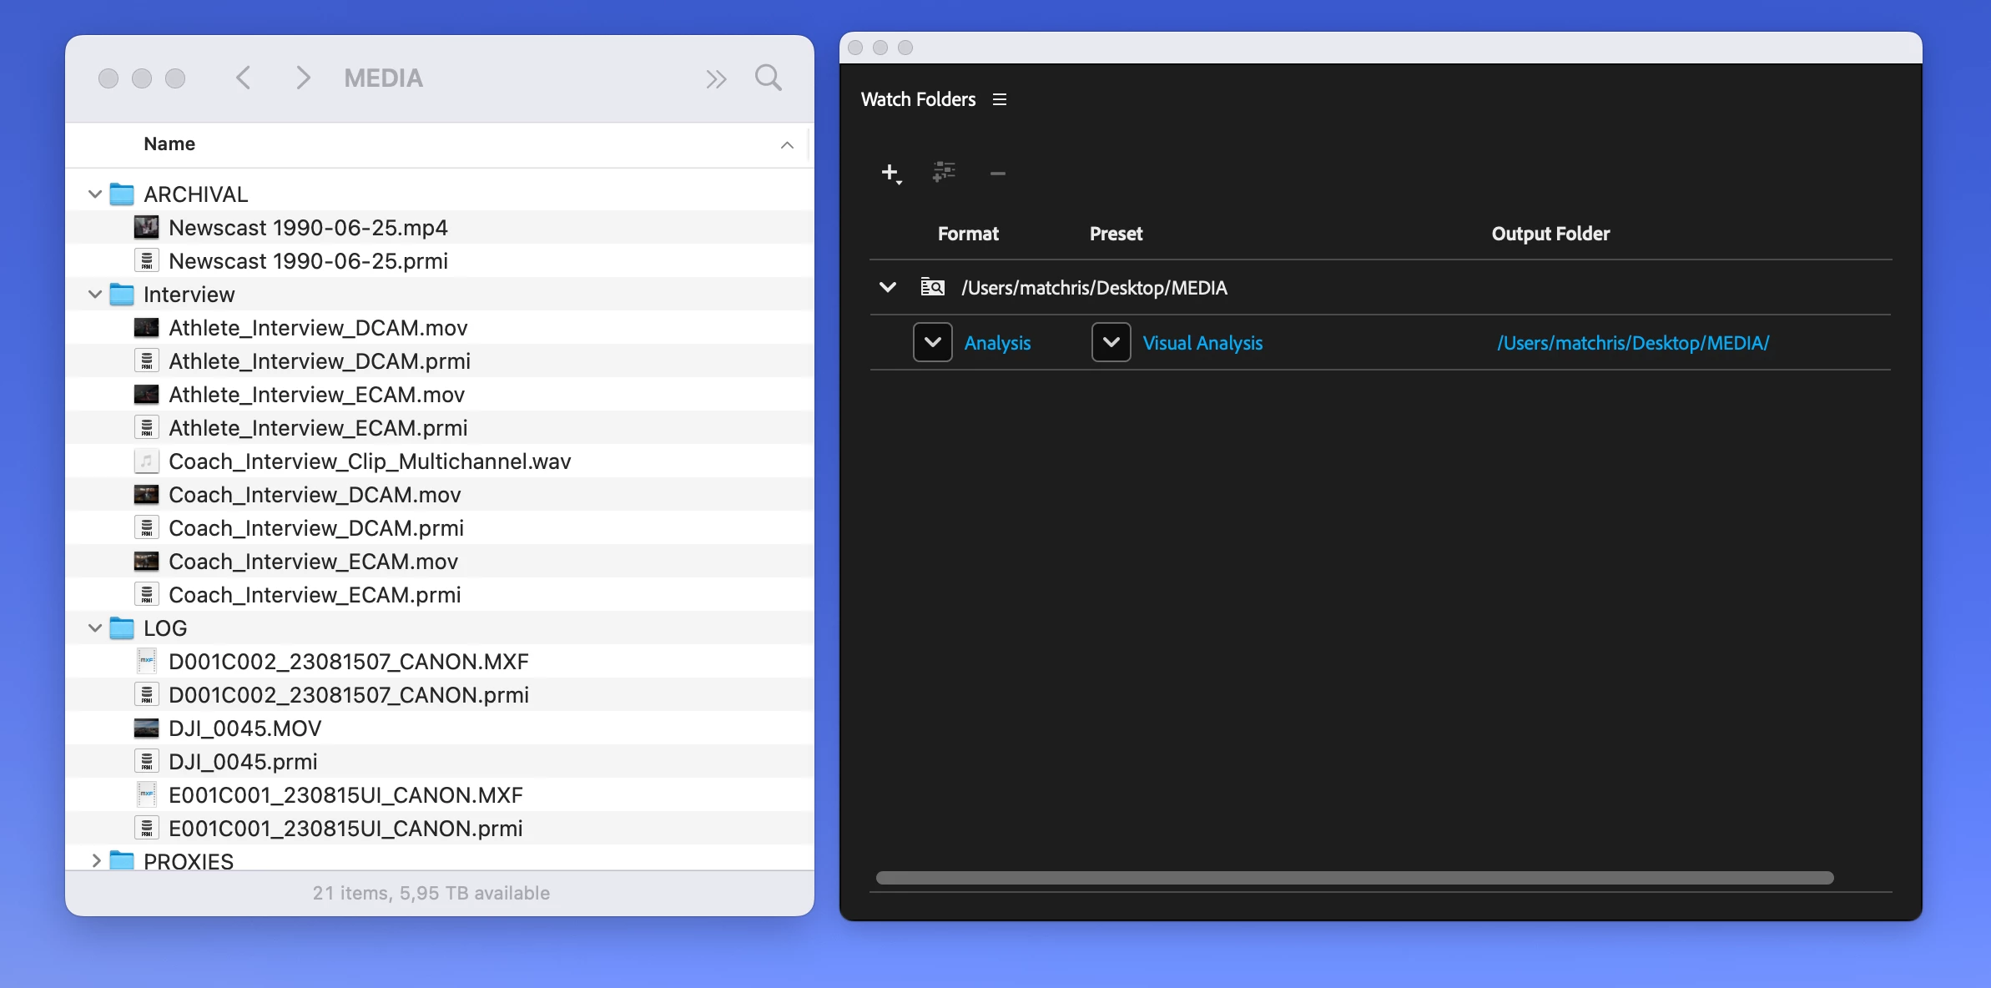Expand the PROXIES folder
Screen dimensions: 1991x988
click(95, 860)
